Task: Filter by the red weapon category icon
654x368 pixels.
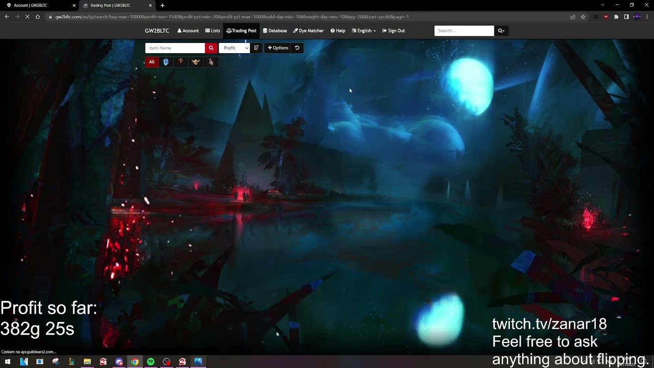Action: point(180,62)
